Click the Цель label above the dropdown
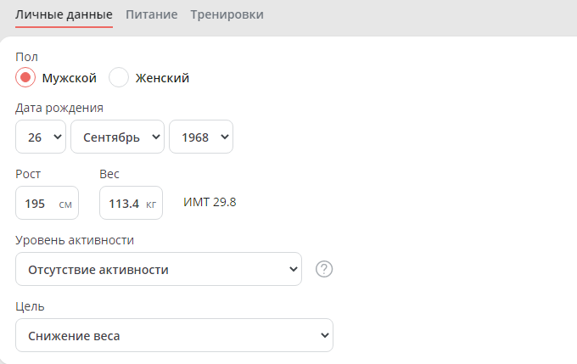The image size is (577, 364). point(30,305)
